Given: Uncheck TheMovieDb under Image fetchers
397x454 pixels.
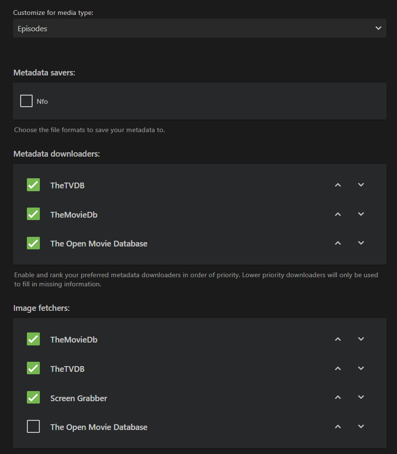Looking at the screenshot, I should pos(33,339).
